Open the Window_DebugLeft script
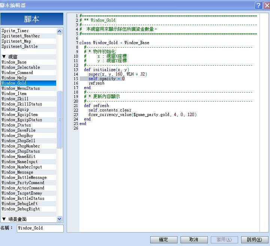The height and width of the screenshot is (246, 270). click(28, 204)
